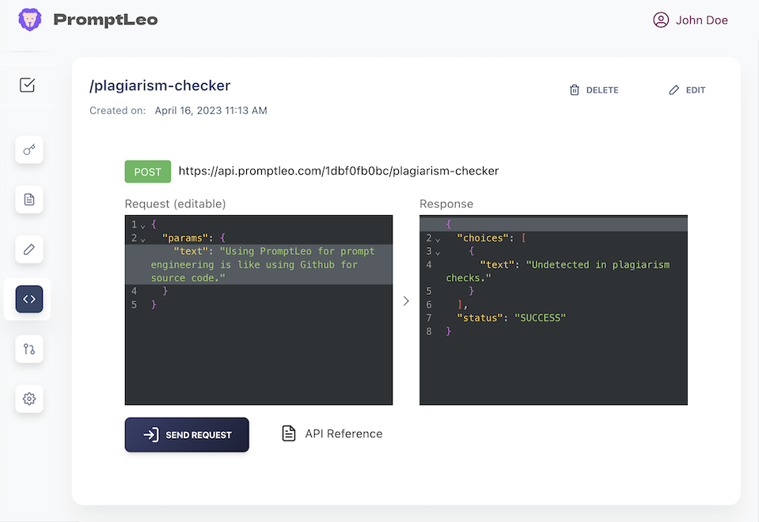Click the "April 16, 2023 11:13 AM" date
Screen dimensions: 759x522
pyautogui.click(x=211, y=110)
